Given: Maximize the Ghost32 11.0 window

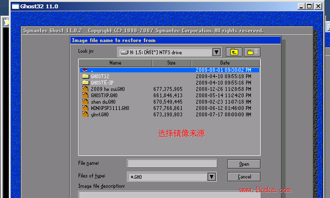Looking at the screenshot, I should point(309,6).
